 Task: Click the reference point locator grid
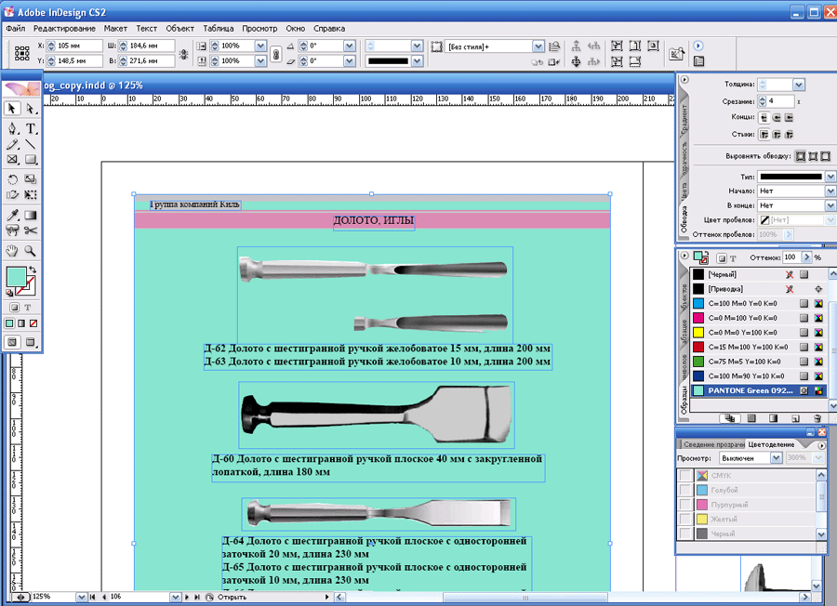point(22,53)
